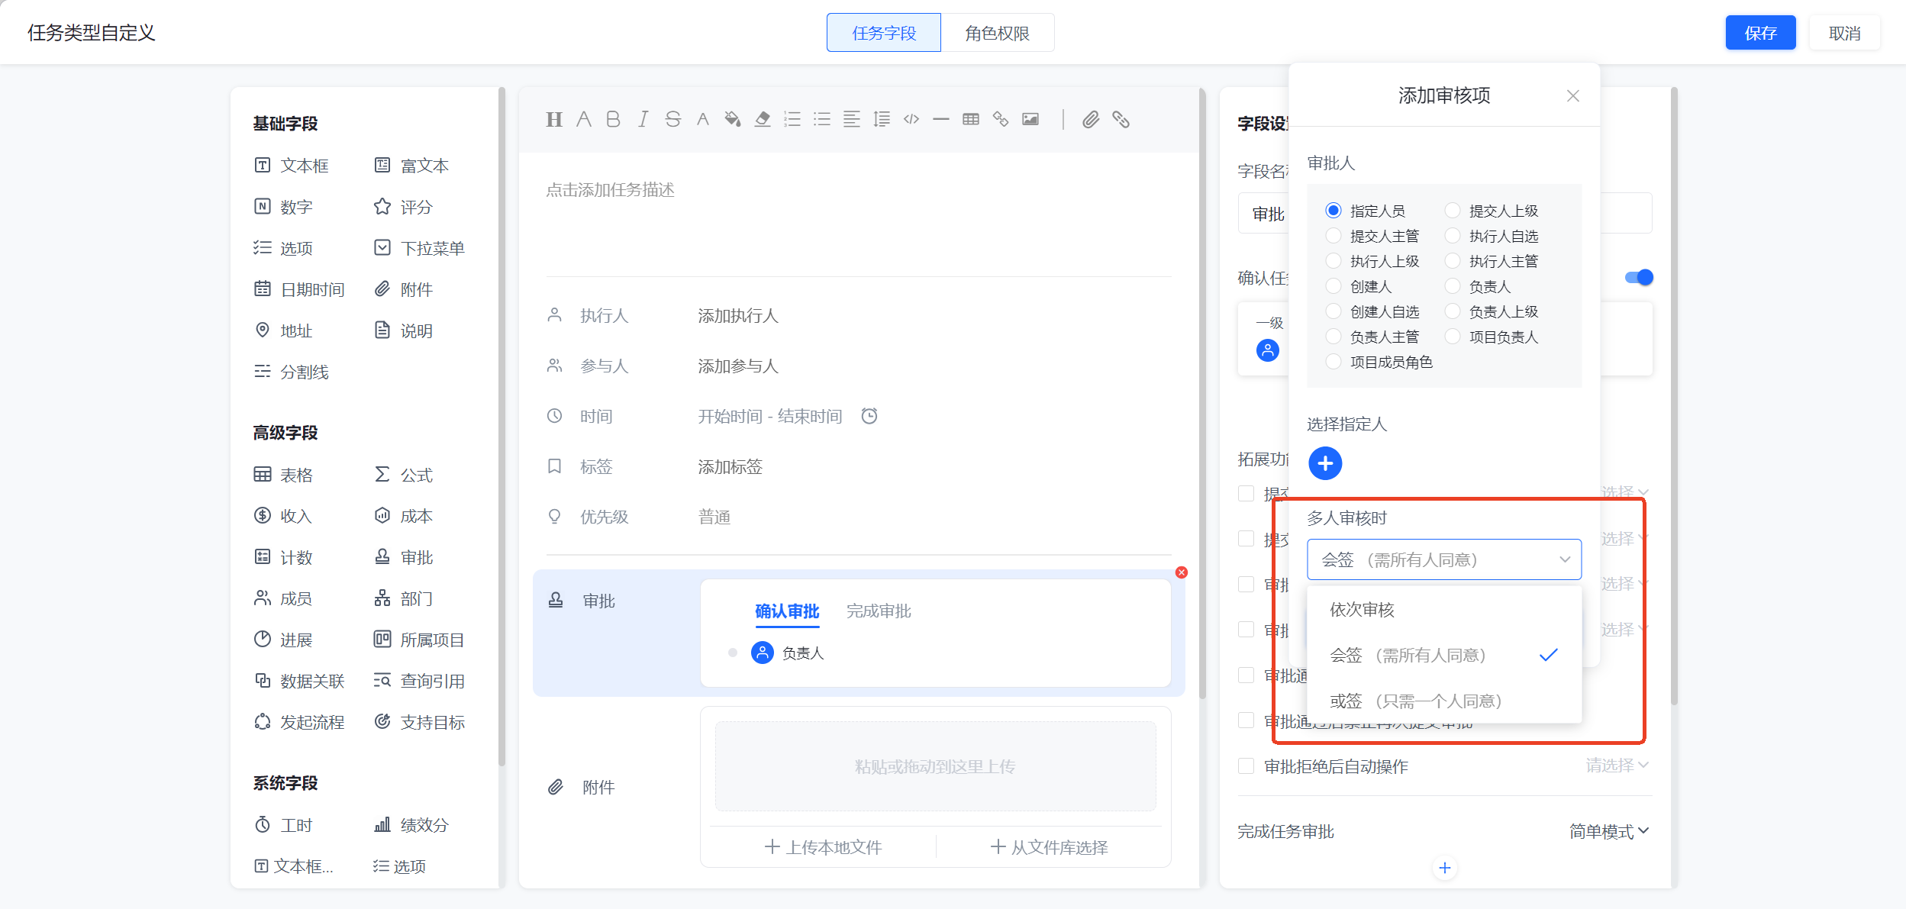Insert ordered list icon
The height and width of the screenshot is (909, 1906).
pos(792,120)
